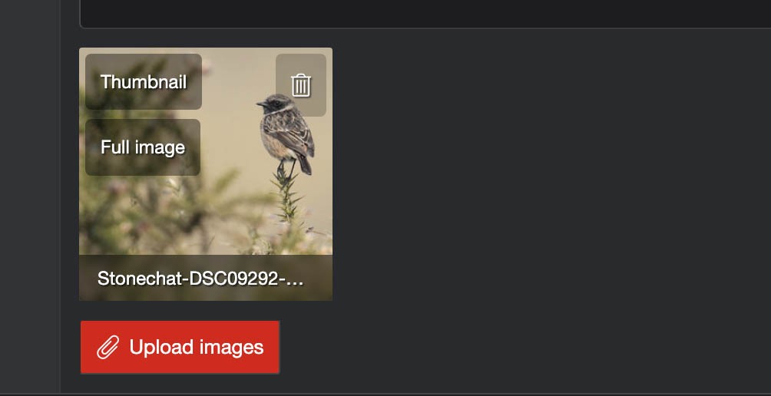Screen dimensions: 771x396
Task: Insert the Full image version
Action: coord(143,147)
